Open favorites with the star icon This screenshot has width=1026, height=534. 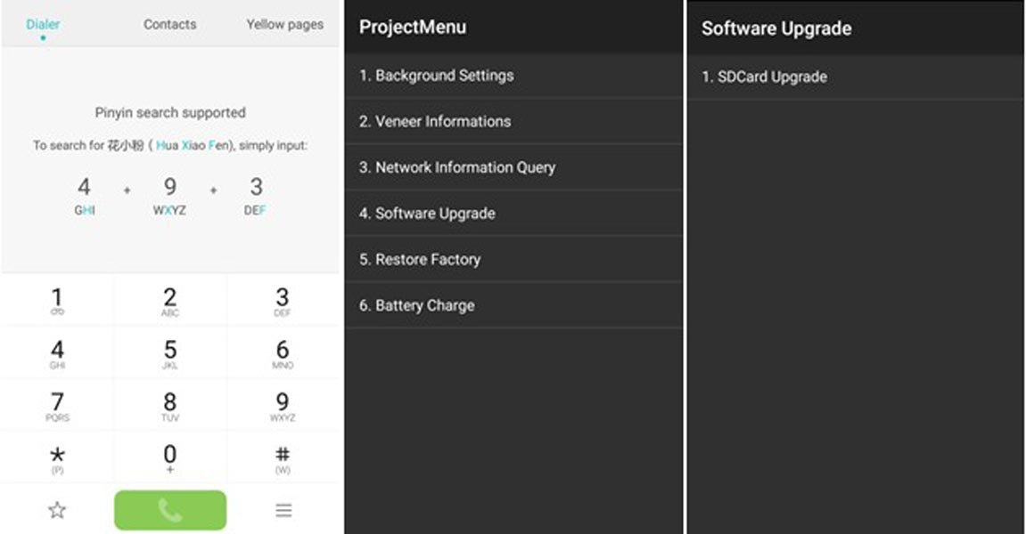(57, 510)
